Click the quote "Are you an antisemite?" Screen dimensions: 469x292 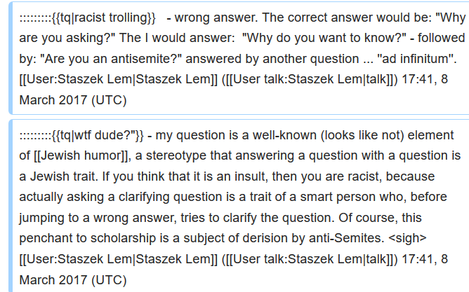pyautogui.click(x=111, y=59)
